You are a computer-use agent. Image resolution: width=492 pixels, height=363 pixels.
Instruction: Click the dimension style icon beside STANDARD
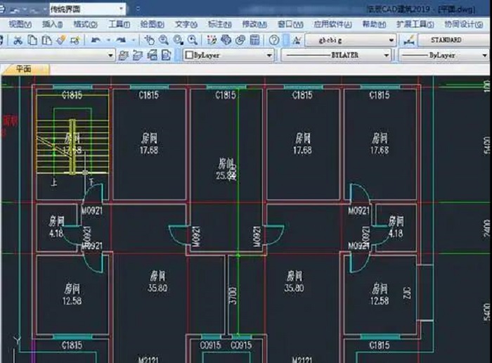click(x=409, y=41)
